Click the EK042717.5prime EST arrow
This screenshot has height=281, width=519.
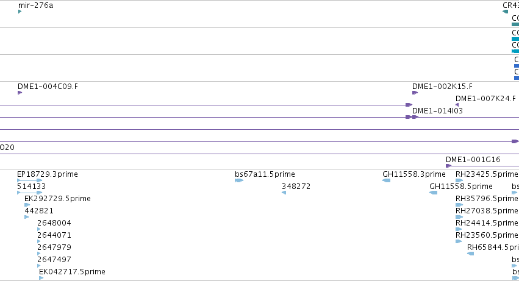41,278
